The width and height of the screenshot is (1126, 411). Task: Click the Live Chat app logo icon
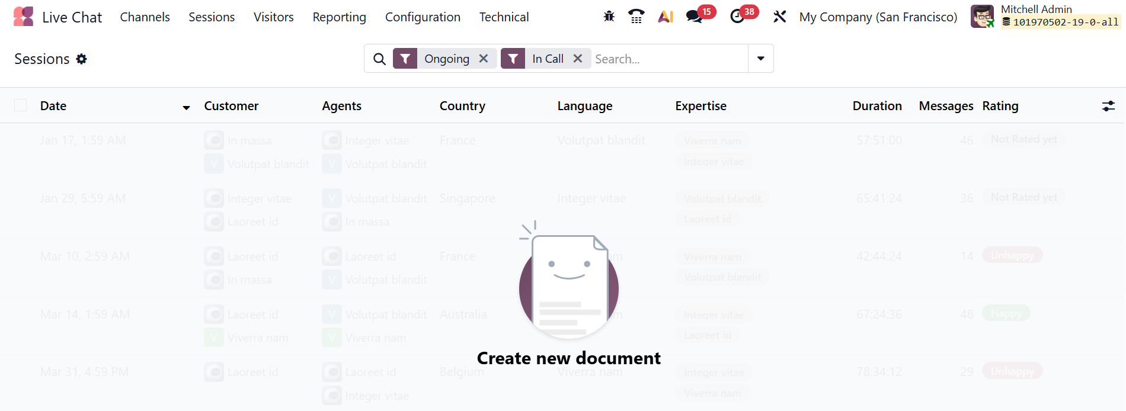tap(24, 17)
